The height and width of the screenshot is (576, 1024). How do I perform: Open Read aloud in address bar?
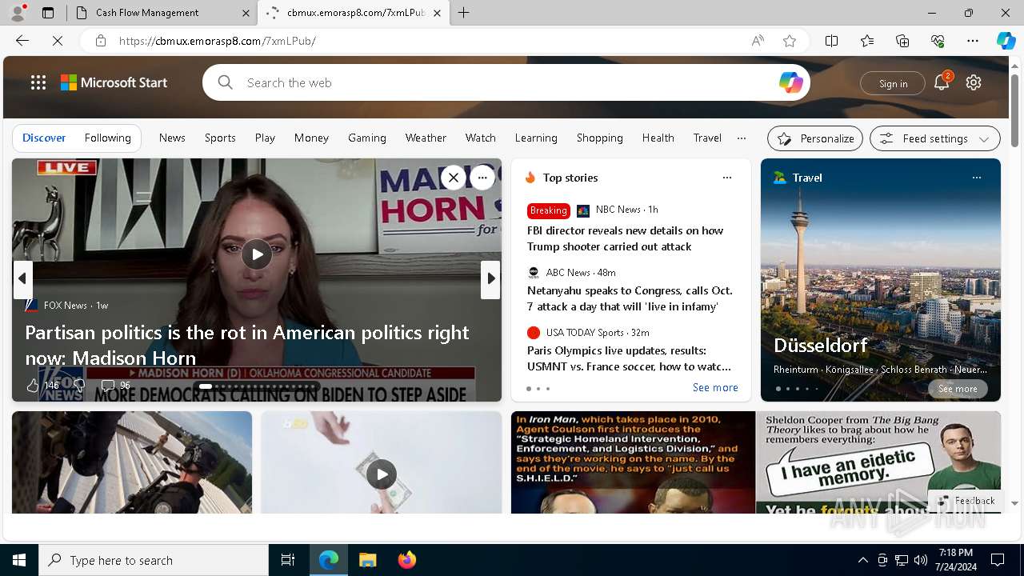(758, 41)
